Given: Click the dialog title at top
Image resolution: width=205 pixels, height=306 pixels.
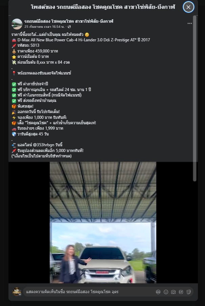Looking at the screenshot, I should coord(103,7).
